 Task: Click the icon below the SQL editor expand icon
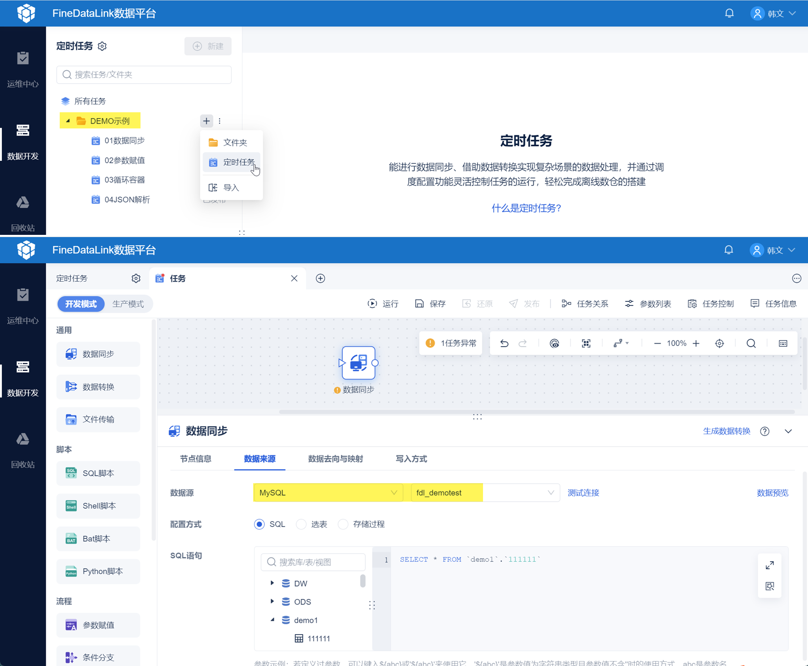click(x=770, y=587)
